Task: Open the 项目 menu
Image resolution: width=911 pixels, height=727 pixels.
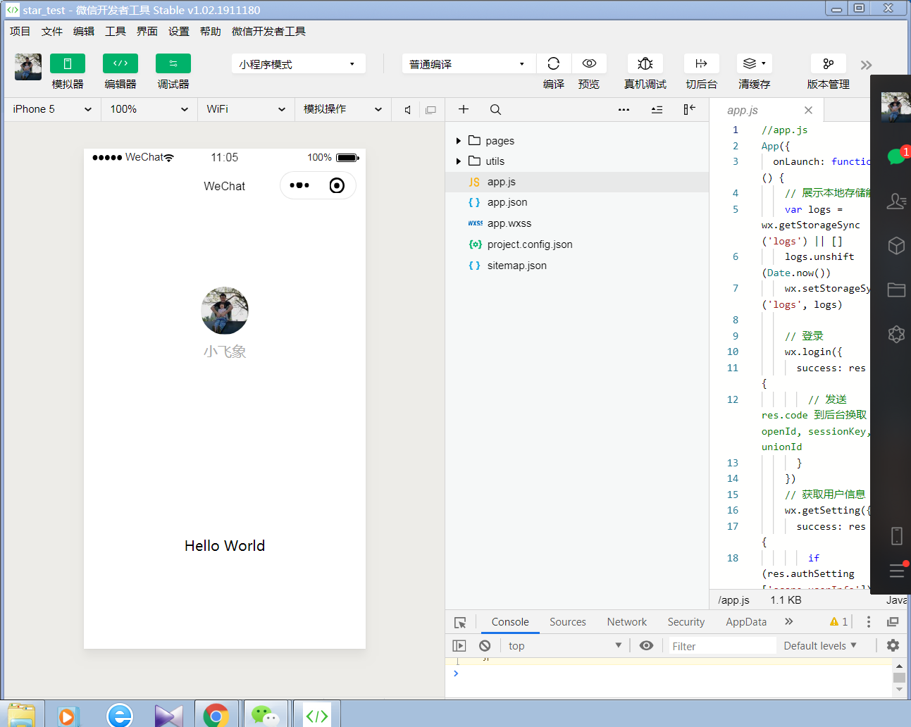Action: [x=20, y=31]
